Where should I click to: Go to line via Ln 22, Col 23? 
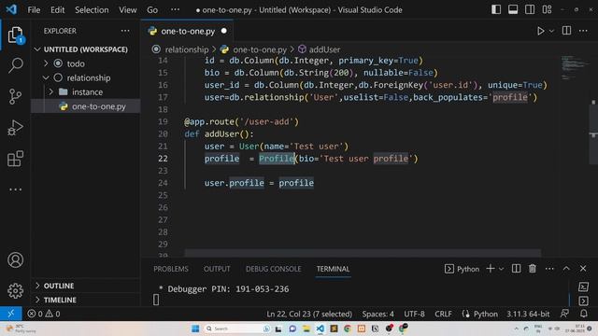309,314
